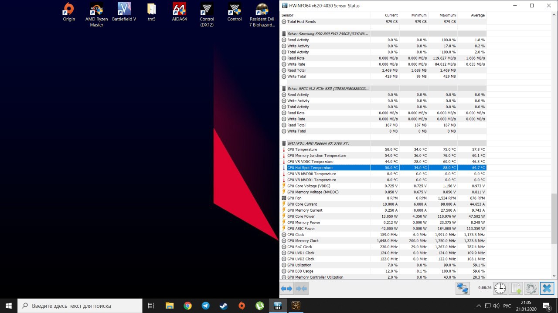
Task: Open the notification center icon
Action: 547,306
